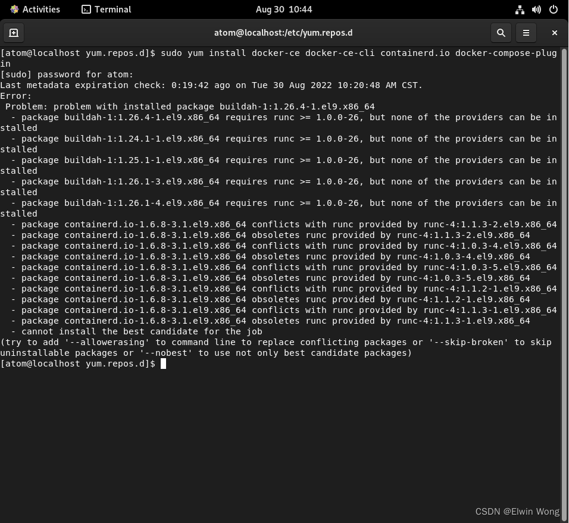Viewport: 569px width, 523px height.
Task: Click the '--allowerasing' option text
Action: click(107, 342)
